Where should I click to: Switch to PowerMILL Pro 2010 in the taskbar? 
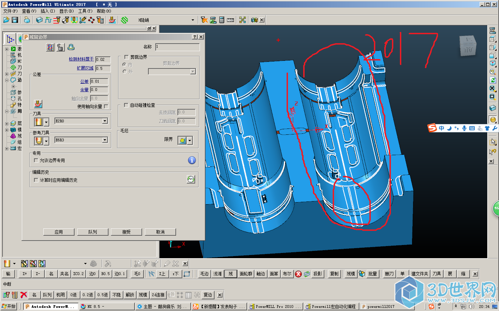(x=275, y=307)
